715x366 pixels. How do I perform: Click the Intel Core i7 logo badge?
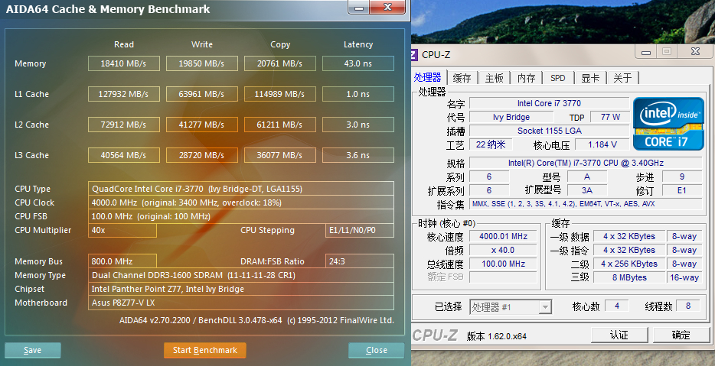point(668,123)
